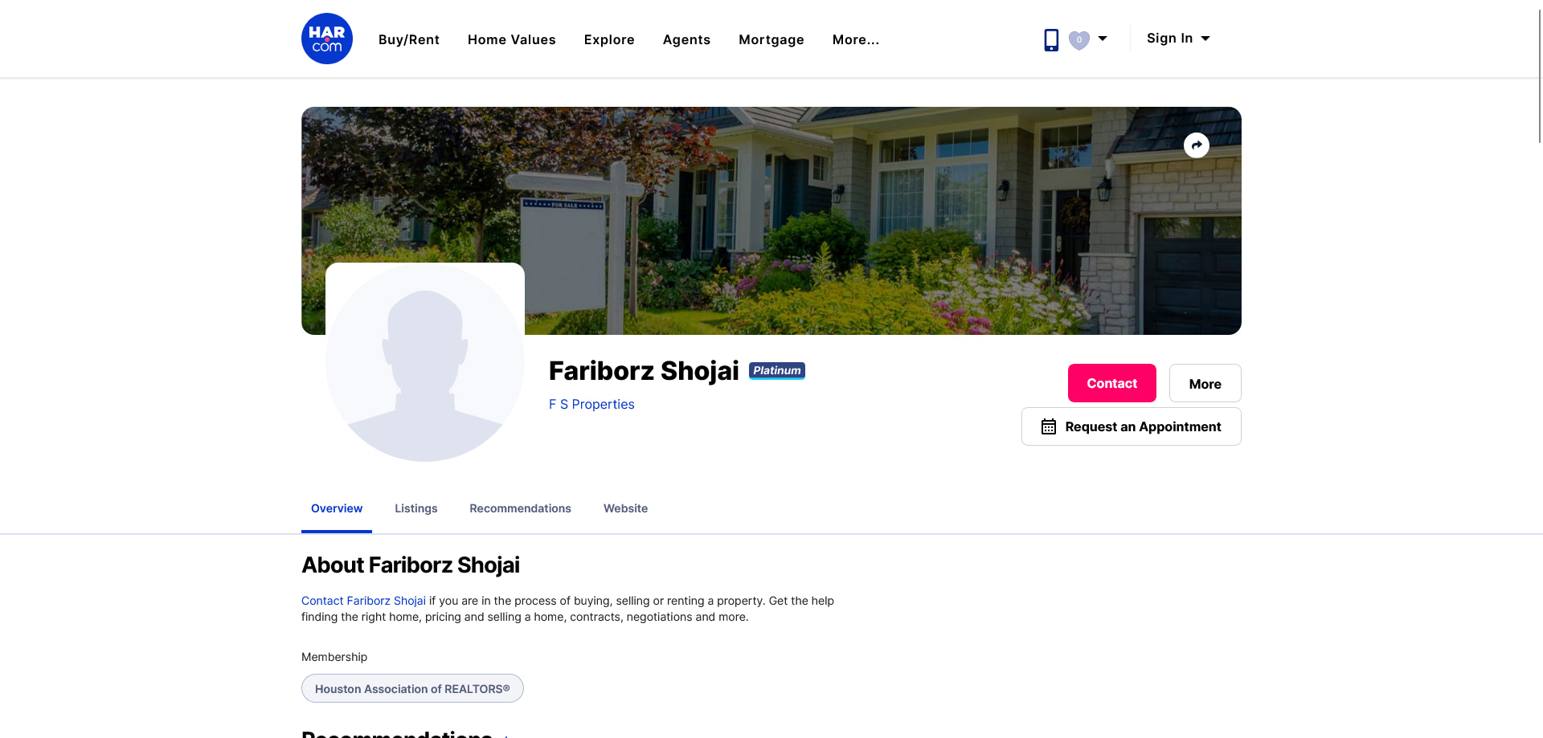Click the favorites heart icon
The image size is (1543, 738).
[x=1079, y=39]
